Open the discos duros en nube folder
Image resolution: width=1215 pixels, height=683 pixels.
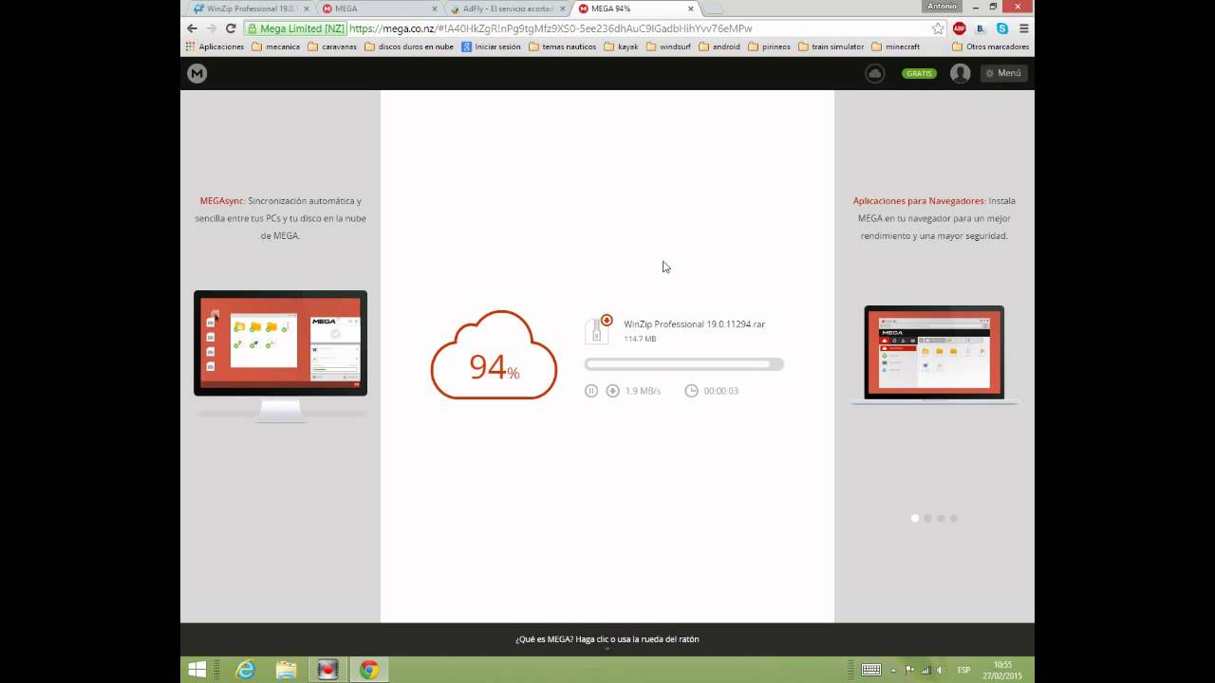[x=409, y=46]
